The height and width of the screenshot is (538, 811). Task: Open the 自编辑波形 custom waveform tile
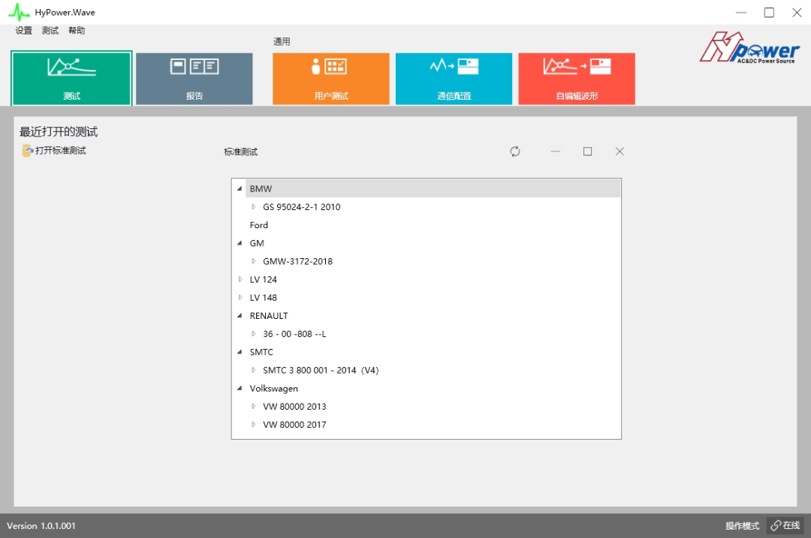point(577,79)
